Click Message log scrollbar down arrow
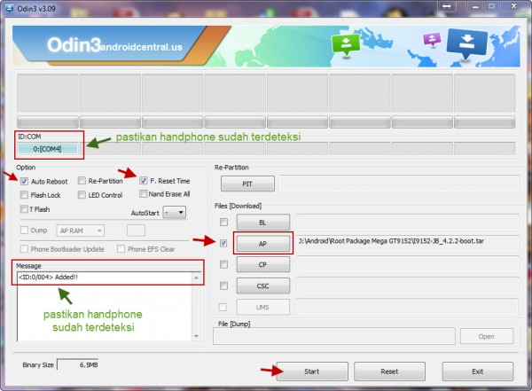The height and width of the screenshot is (391, 532). [196, 336]
